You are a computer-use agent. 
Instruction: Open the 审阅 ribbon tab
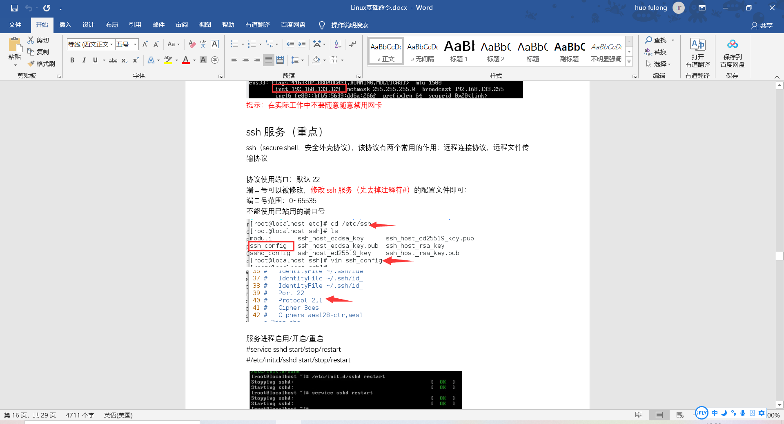181,25
